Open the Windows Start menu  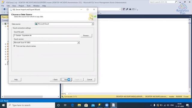coord(3,105)
